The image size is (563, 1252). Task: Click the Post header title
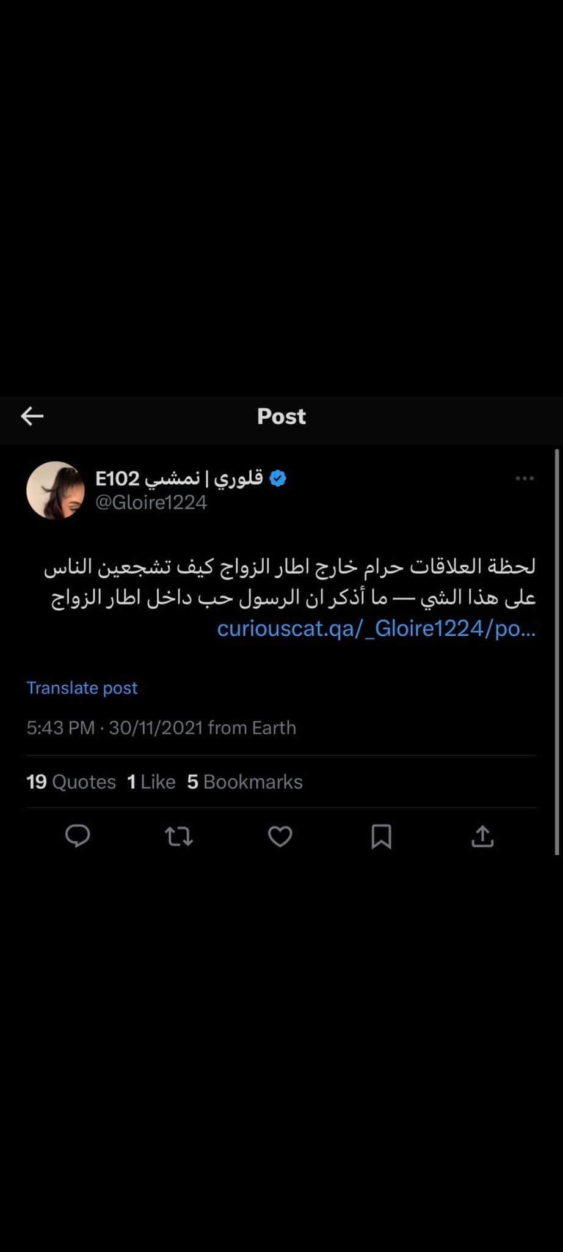(281, 416)
